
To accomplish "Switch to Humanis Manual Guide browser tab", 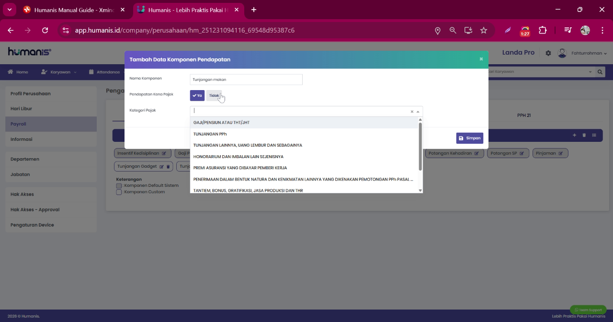I will tap(73, 10).
